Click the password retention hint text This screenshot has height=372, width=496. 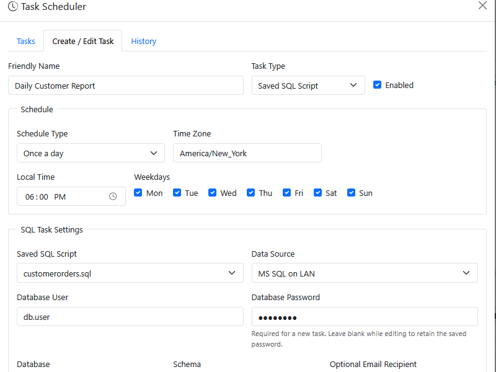[x=359, y=339]
